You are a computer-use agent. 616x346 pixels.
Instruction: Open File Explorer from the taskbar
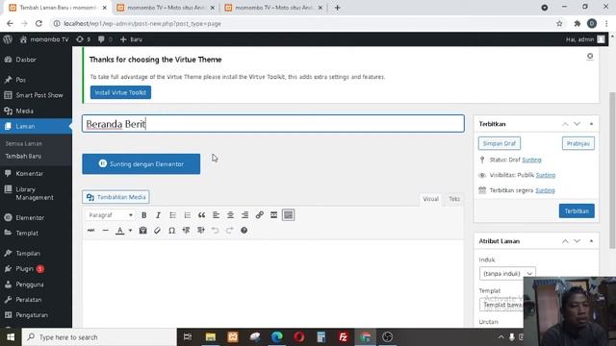click(x=211, y=337)
